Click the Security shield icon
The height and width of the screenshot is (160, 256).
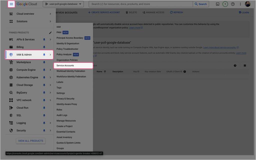[11, 130]
